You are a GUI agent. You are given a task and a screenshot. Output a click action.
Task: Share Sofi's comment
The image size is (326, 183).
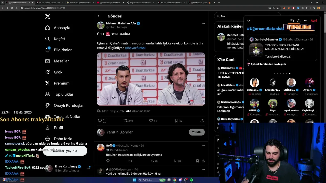pos(203,161)
